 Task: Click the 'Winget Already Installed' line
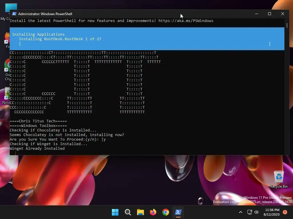pos(37,148)
